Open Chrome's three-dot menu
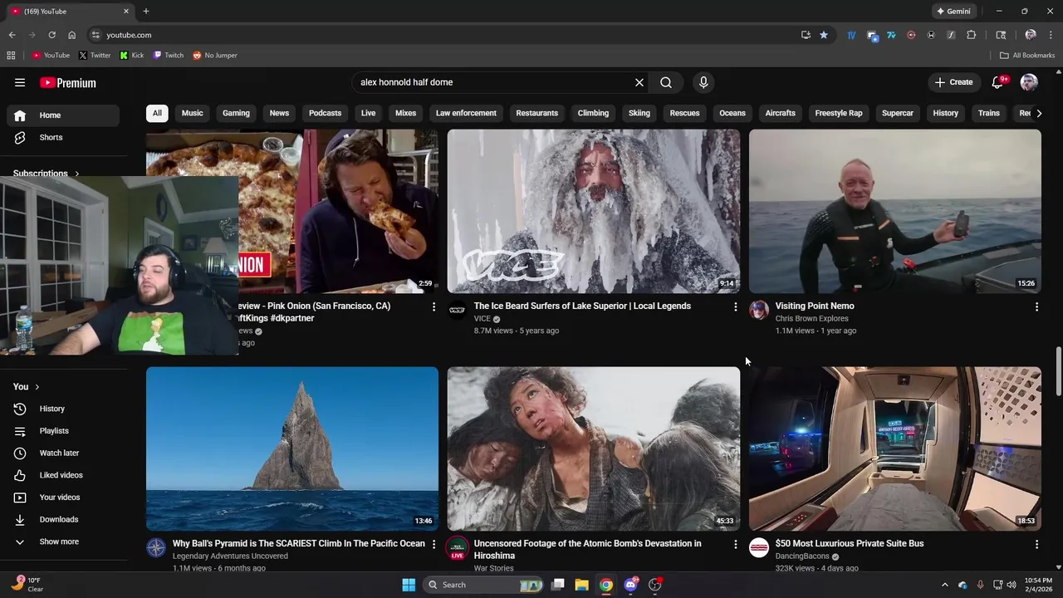The width and height of the screenshot is (1063, 598). click(1051, 35)
